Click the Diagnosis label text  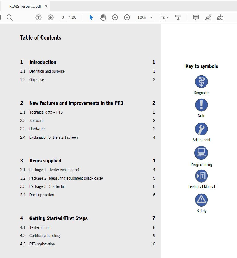coord(202,93)
